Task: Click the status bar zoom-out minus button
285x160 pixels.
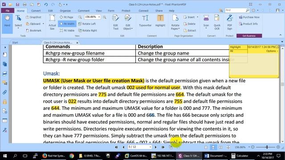Action: coord(252,147)
